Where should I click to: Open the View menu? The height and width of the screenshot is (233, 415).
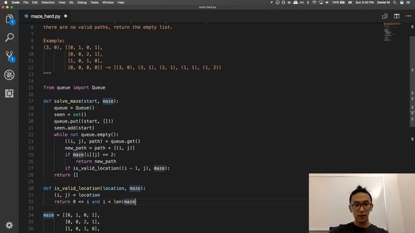62,3
